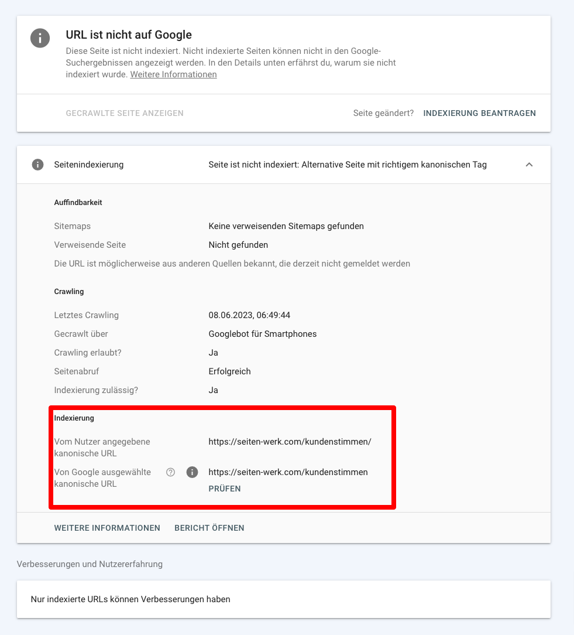Click the 'Seite ist nicht indexiert' status text
This screenshot has width=574, height=635.
348,165
